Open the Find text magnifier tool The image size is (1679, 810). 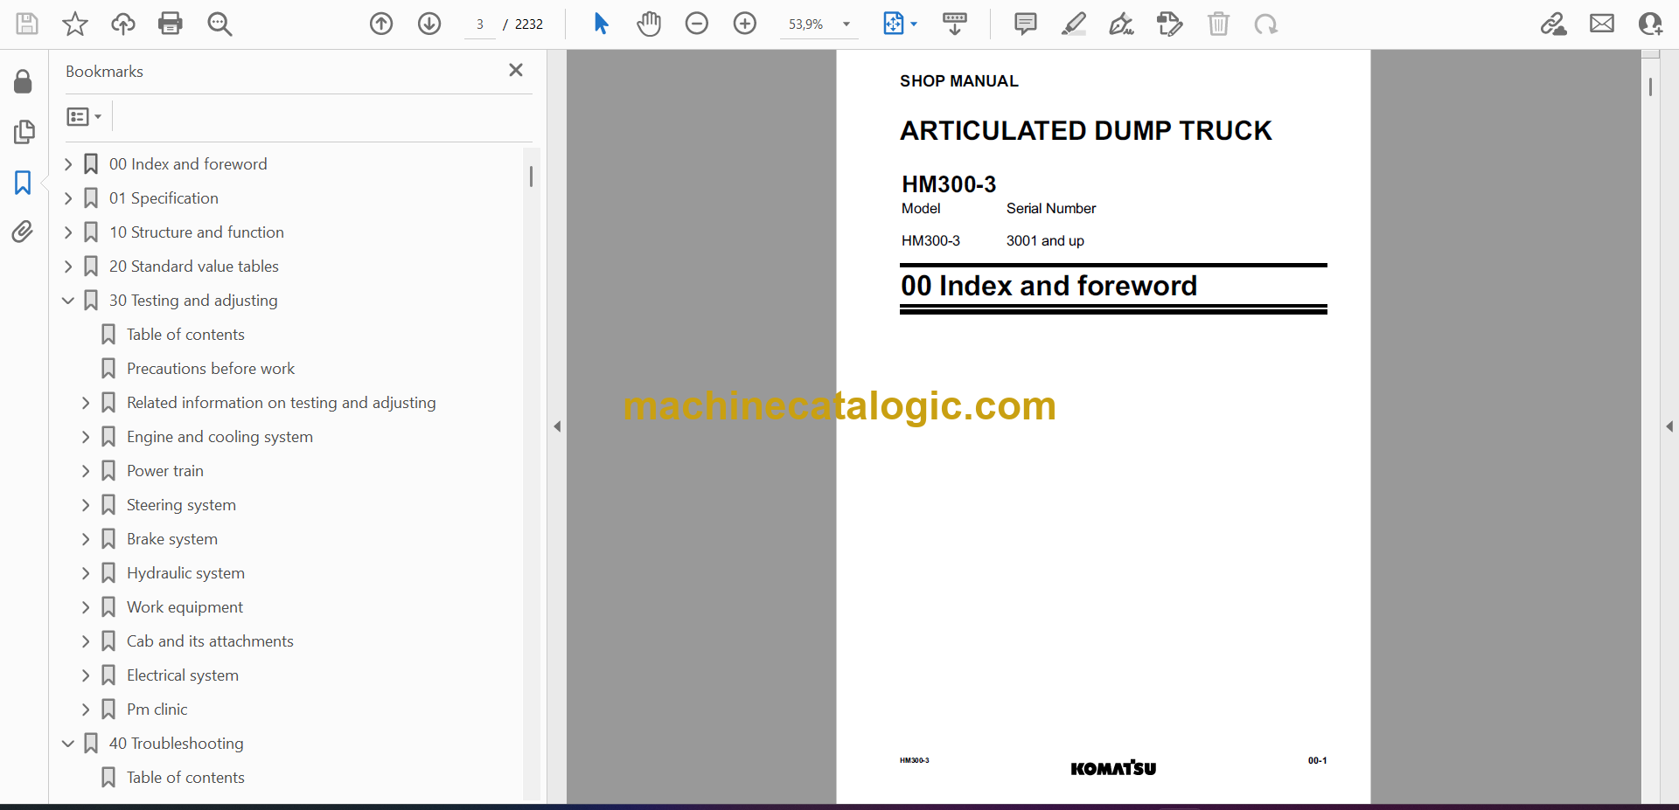click(219, 24)
